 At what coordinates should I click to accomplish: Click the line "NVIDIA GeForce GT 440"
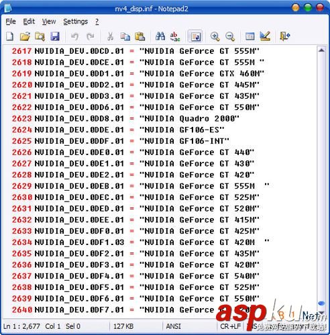[144, 152]
